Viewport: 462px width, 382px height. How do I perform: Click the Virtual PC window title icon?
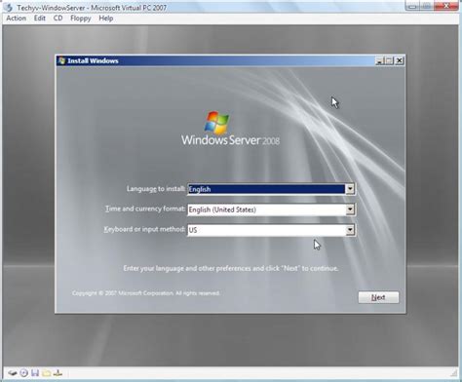(9, 7)
